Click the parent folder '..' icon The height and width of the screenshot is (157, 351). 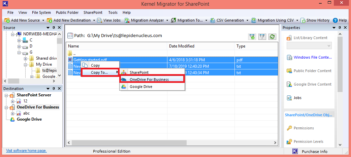point(70,53)
